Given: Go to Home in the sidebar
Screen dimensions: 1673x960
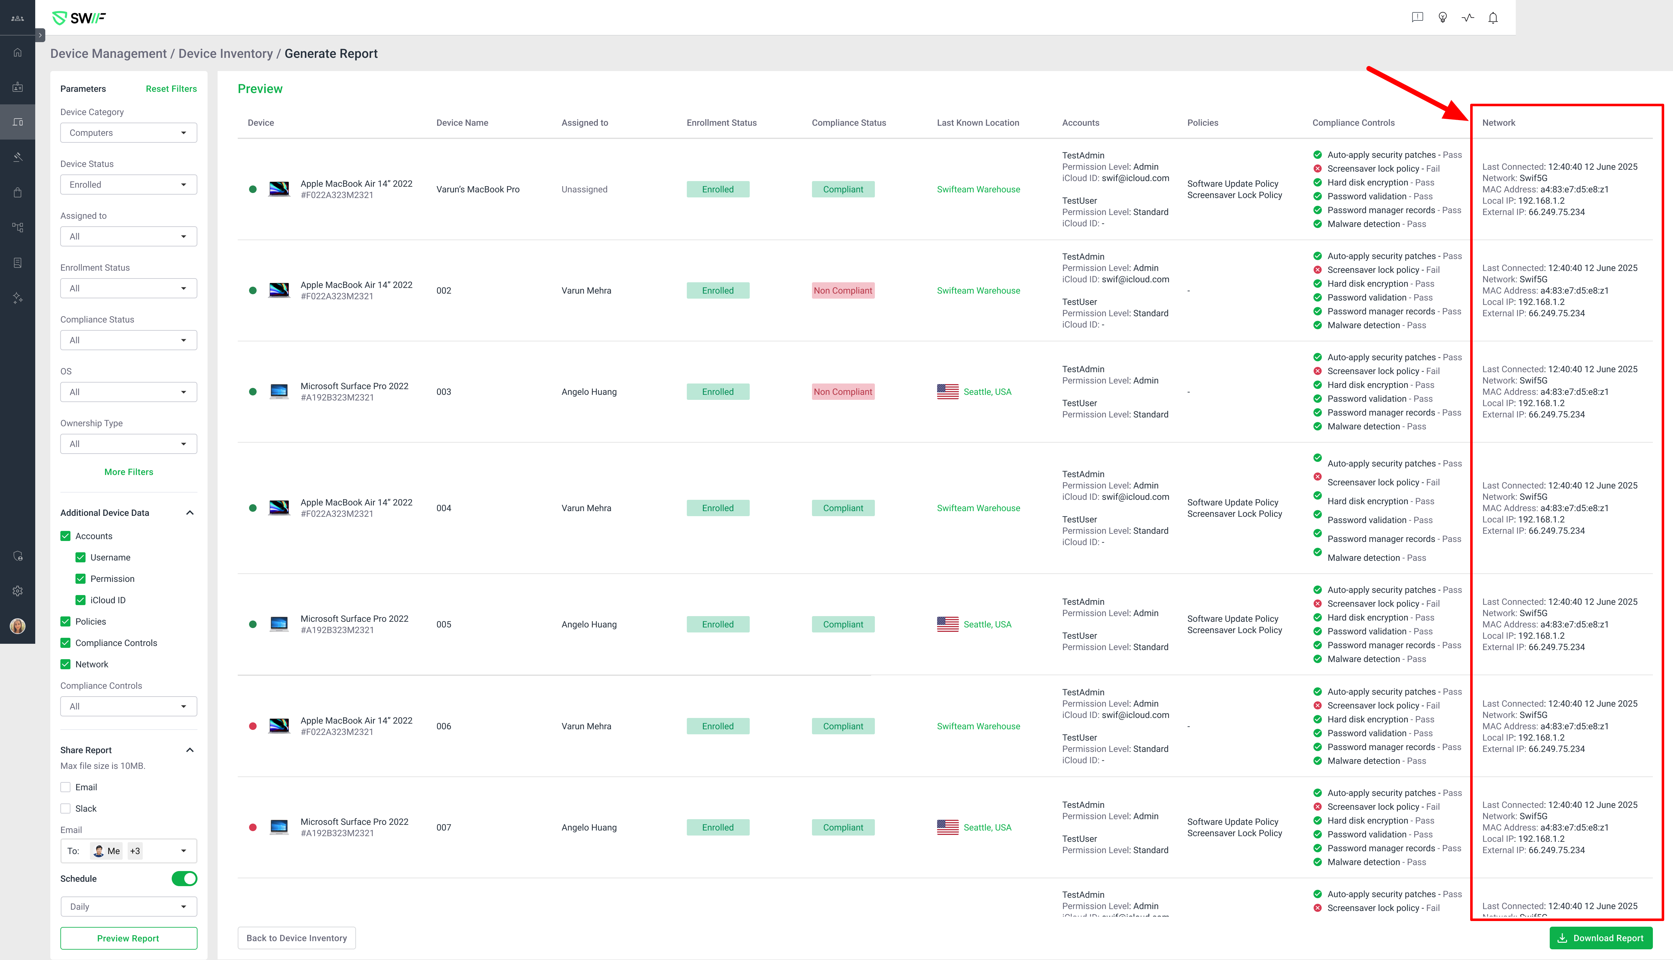Looking at the screenshot, I should 18,53.
